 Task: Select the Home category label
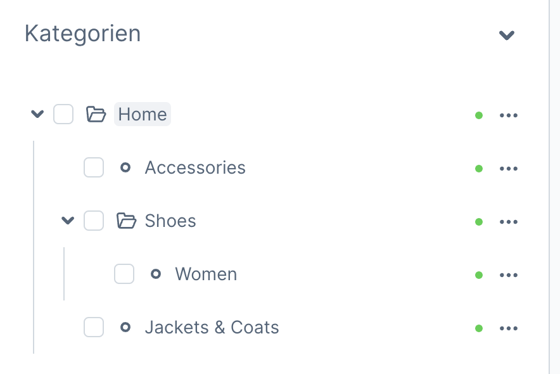[x=143, y=115]
